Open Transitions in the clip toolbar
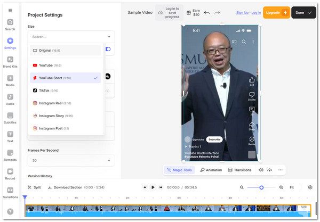This screenshot has width=320, height=222. pyautogui.click(x=239, y=170)
